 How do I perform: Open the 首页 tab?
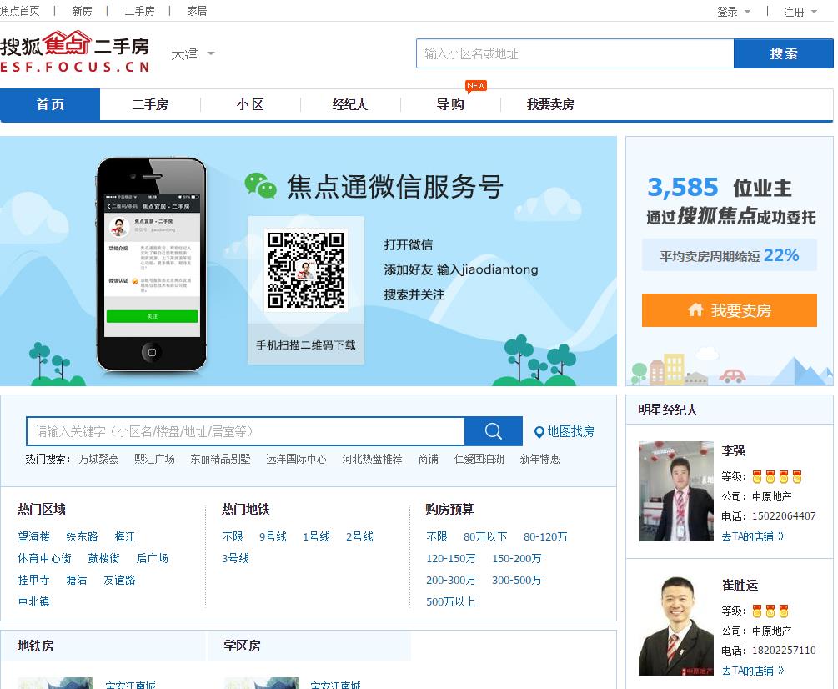[x=50, y=105]
